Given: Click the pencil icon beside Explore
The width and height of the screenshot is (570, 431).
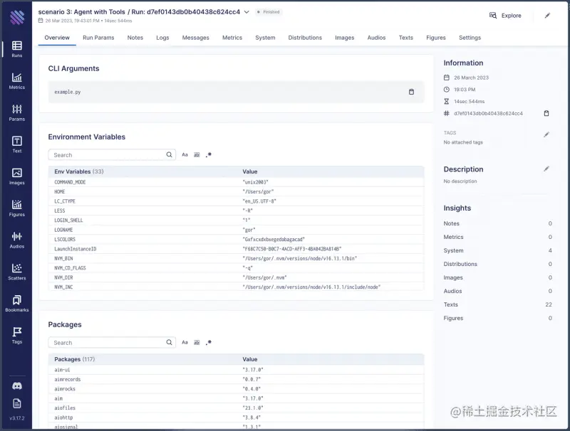Looking at the screenshot, I should tap(547, 16).
